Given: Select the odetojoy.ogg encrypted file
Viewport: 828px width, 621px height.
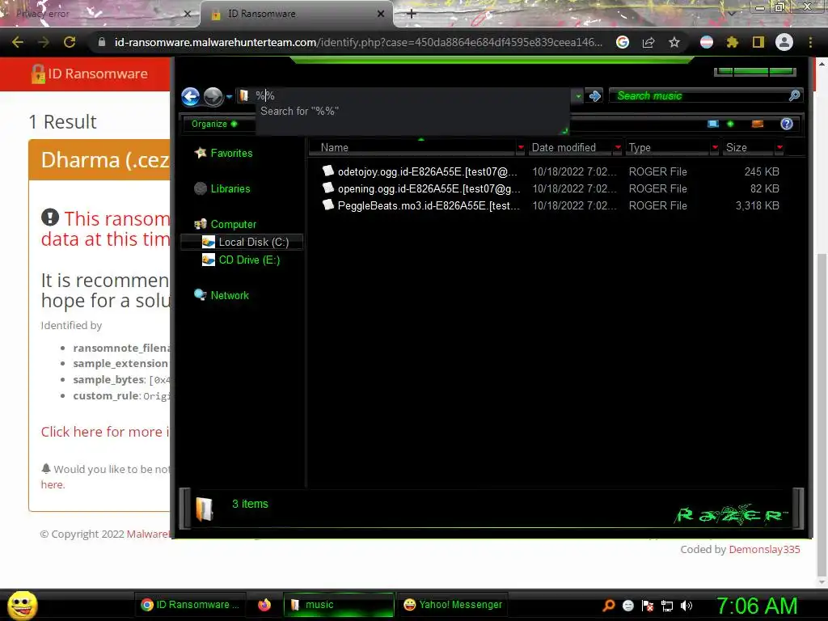Looking at the screenshot, I should pos(427,171).
